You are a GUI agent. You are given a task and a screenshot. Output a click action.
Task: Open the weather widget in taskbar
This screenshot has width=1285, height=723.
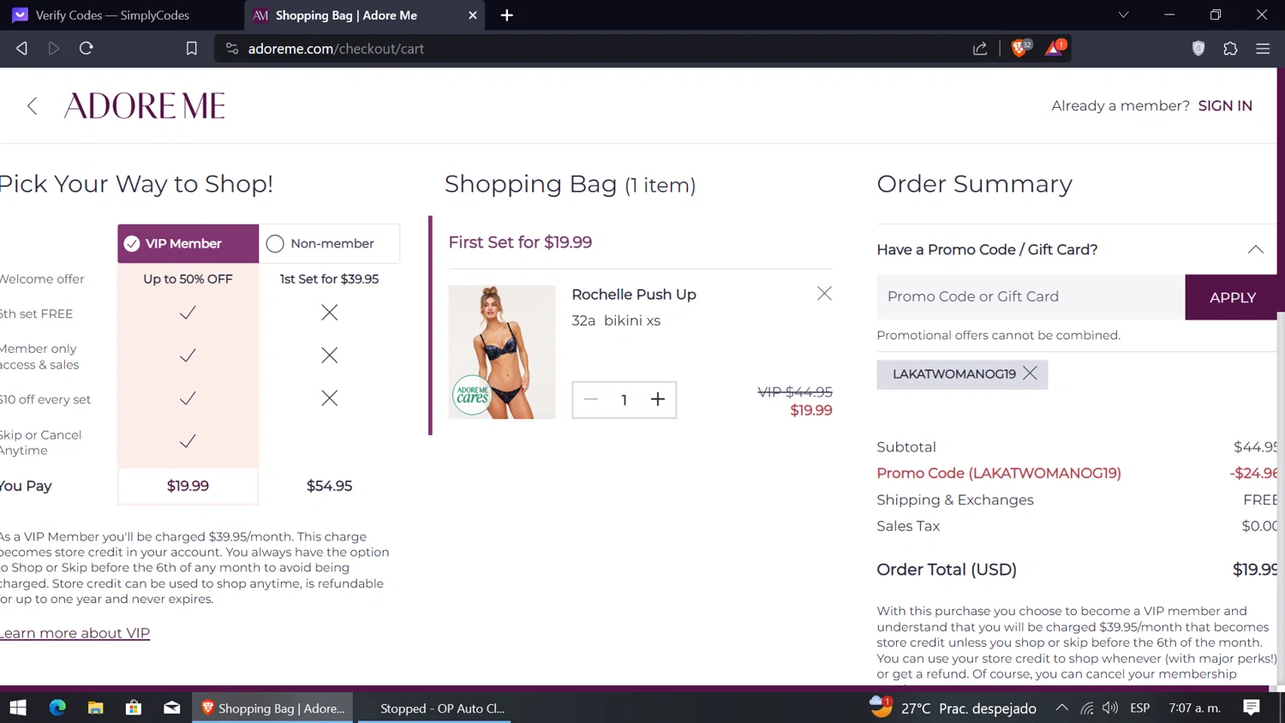click(x=953, y=708)
